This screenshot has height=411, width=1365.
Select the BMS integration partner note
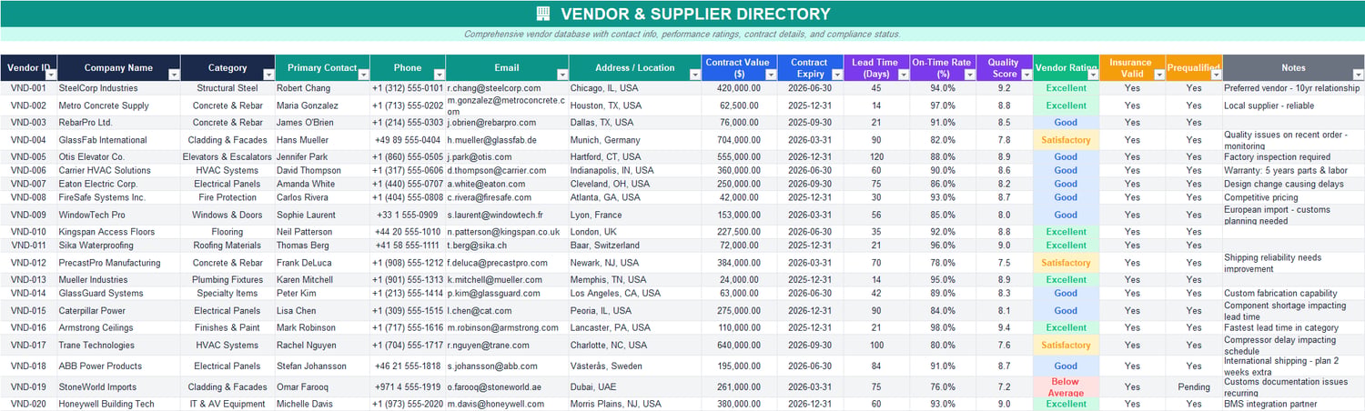[x=1294, y=404]
